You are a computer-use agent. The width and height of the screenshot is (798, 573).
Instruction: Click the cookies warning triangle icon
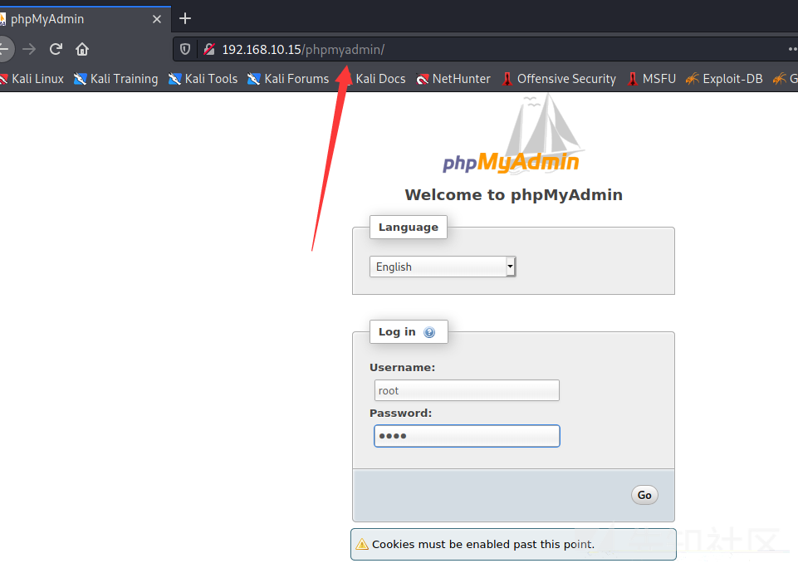[x=362, y=545]
